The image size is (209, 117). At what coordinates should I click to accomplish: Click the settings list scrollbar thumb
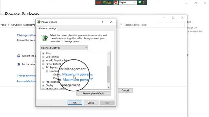[109, 74]
